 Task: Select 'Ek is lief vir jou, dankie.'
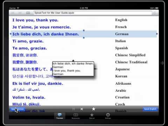point(38,84)
